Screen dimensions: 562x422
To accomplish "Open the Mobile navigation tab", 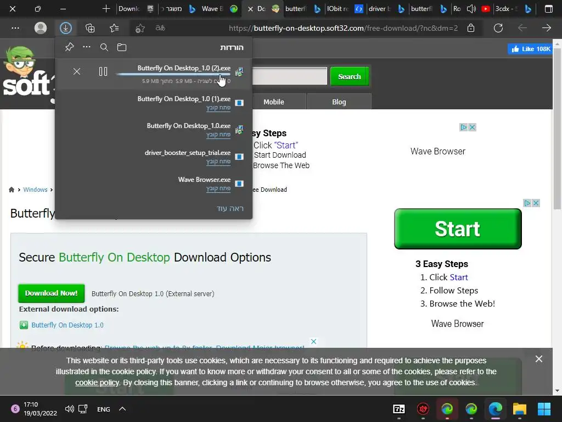I will click(274, 102).
